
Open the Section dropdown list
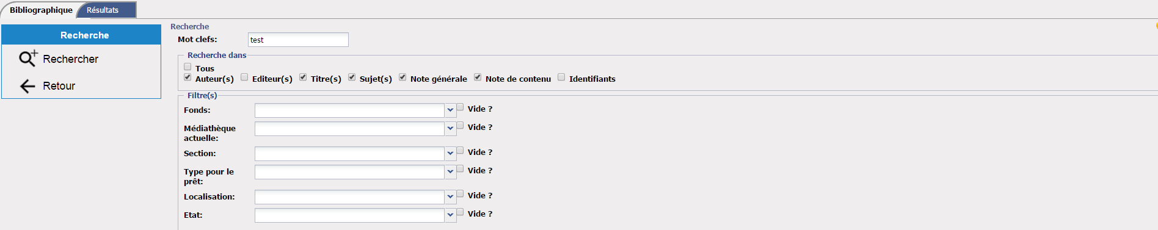pyautogui.click(x=450, y=154)
